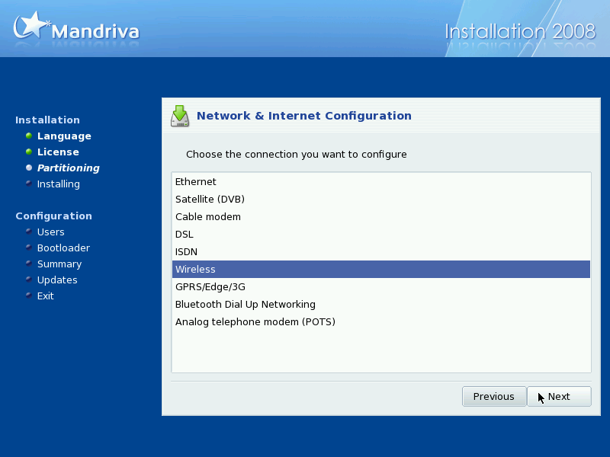610x457 pixels.
Task: Click the Language step in sidebar
Action: 64,136
